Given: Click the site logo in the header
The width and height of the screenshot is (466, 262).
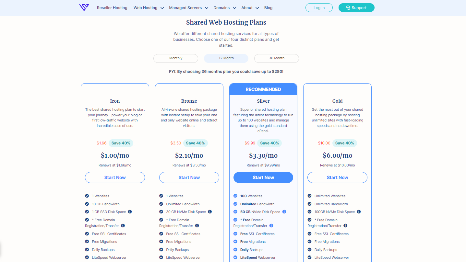Looking at the screenshot, I should click(84, 7).
